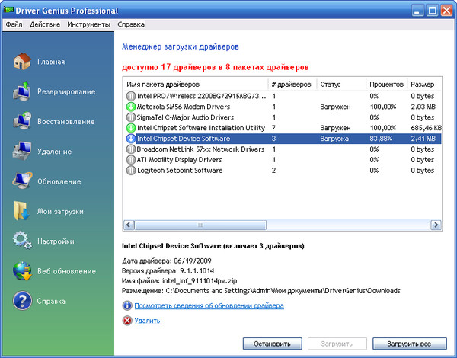
Task: Click the 2,03 MB size value
Action: coord(423,107)
